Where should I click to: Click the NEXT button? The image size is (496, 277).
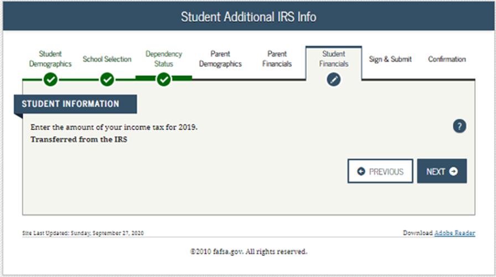442,171
